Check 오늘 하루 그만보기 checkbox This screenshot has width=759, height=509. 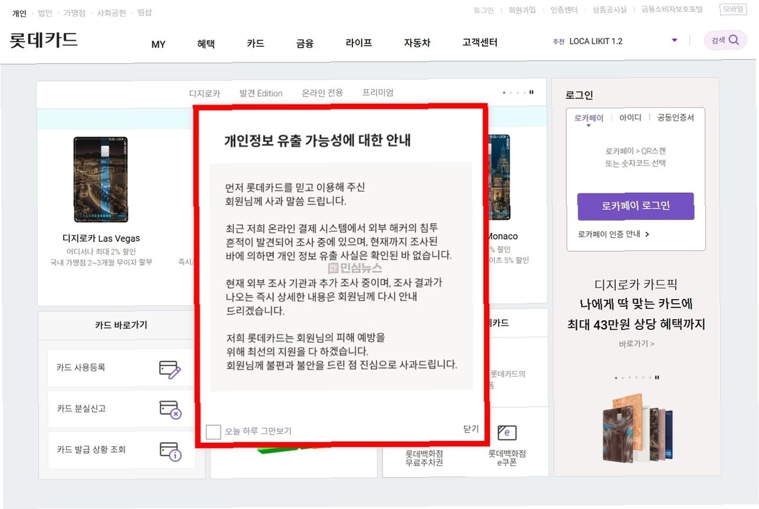point(213,431)
